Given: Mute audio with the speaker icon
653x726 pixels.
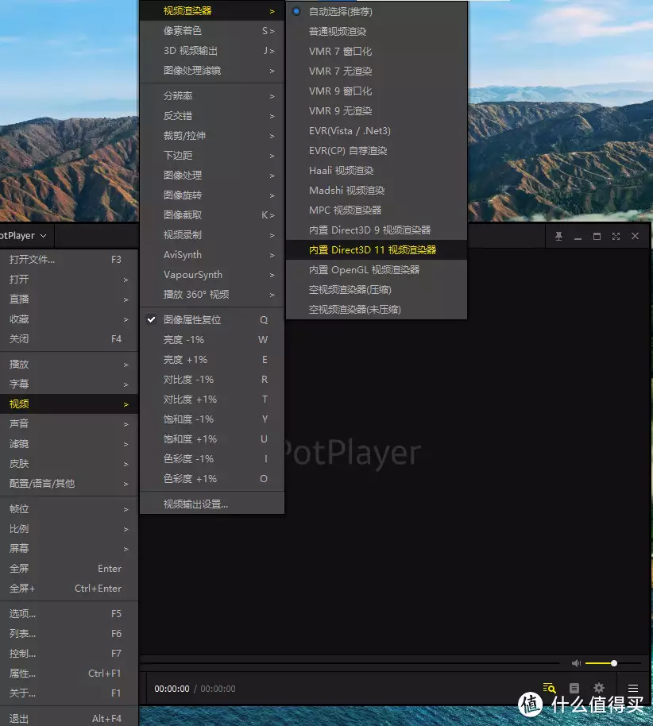Looking at the screenshot, I should 576,663.
